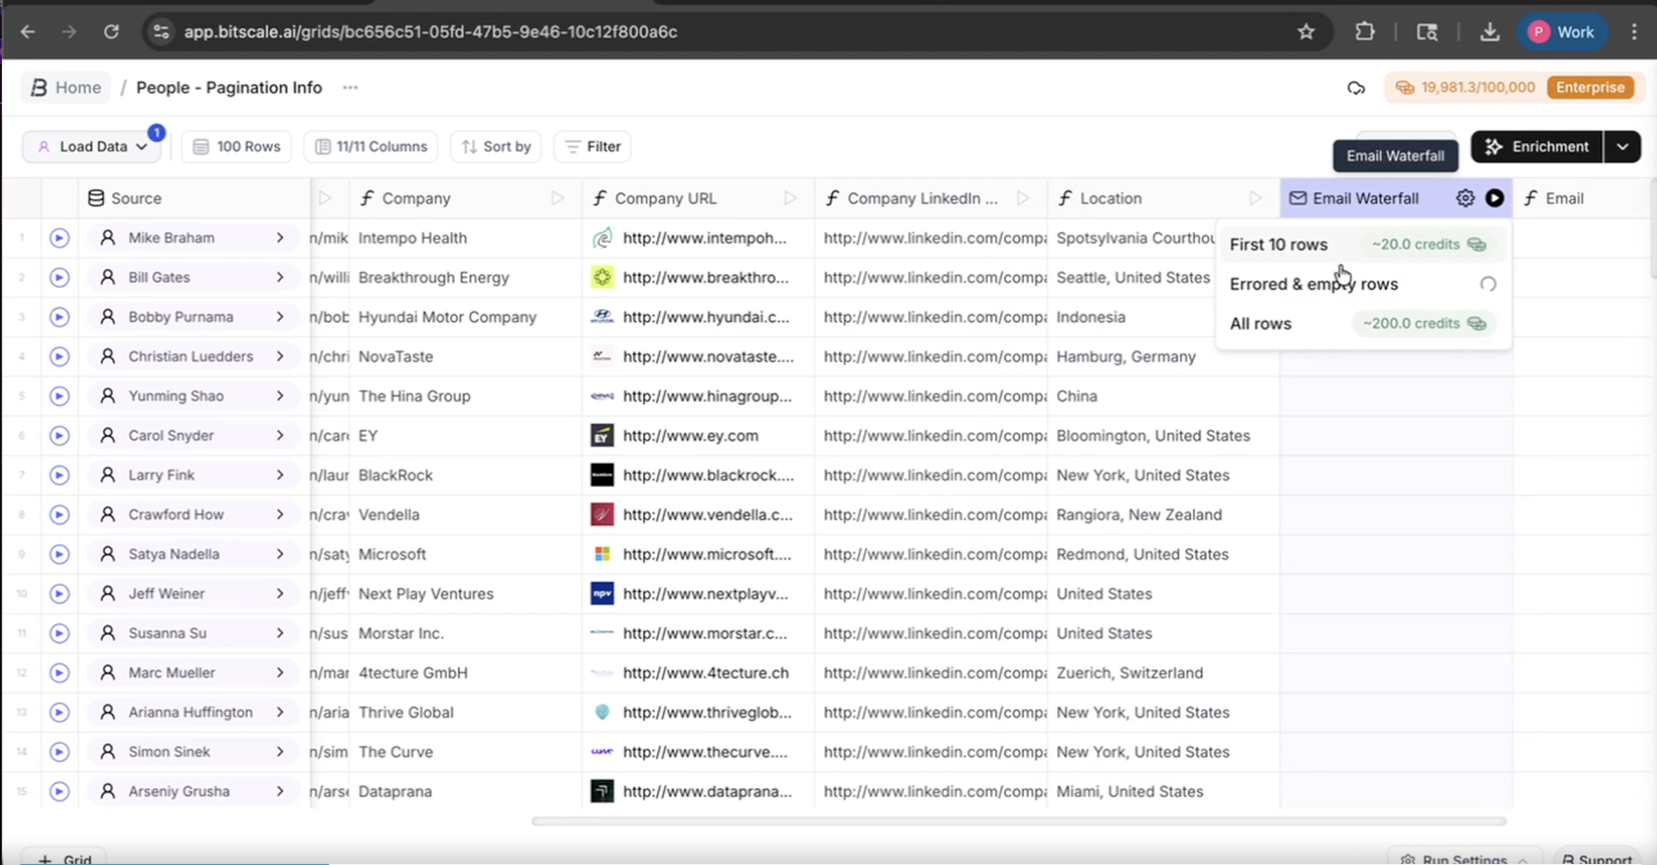This screenshot has width=1657, height=865.
Task: Expand Satya Nadella source chevron
Action: (x=280, y=554)
